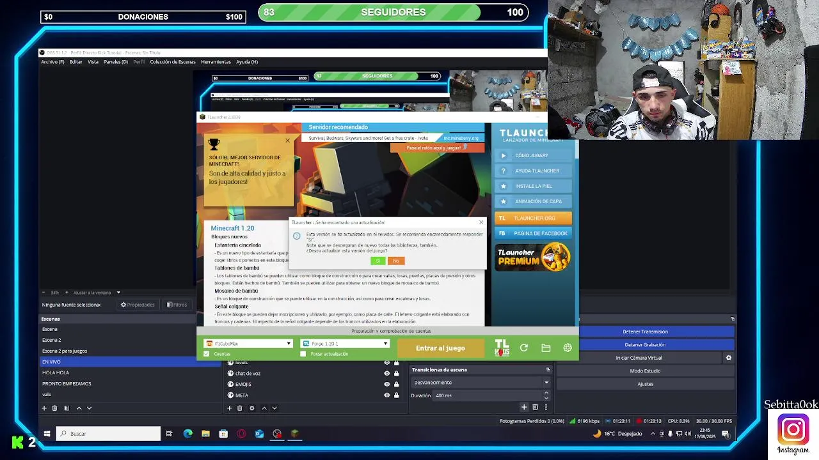The width and height of the screenshot is (819, 460).
Task: Click Entrar al juego in TLauncher
Action: 440,348
